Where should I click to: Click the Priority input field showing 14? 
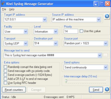tap(71, 31)
